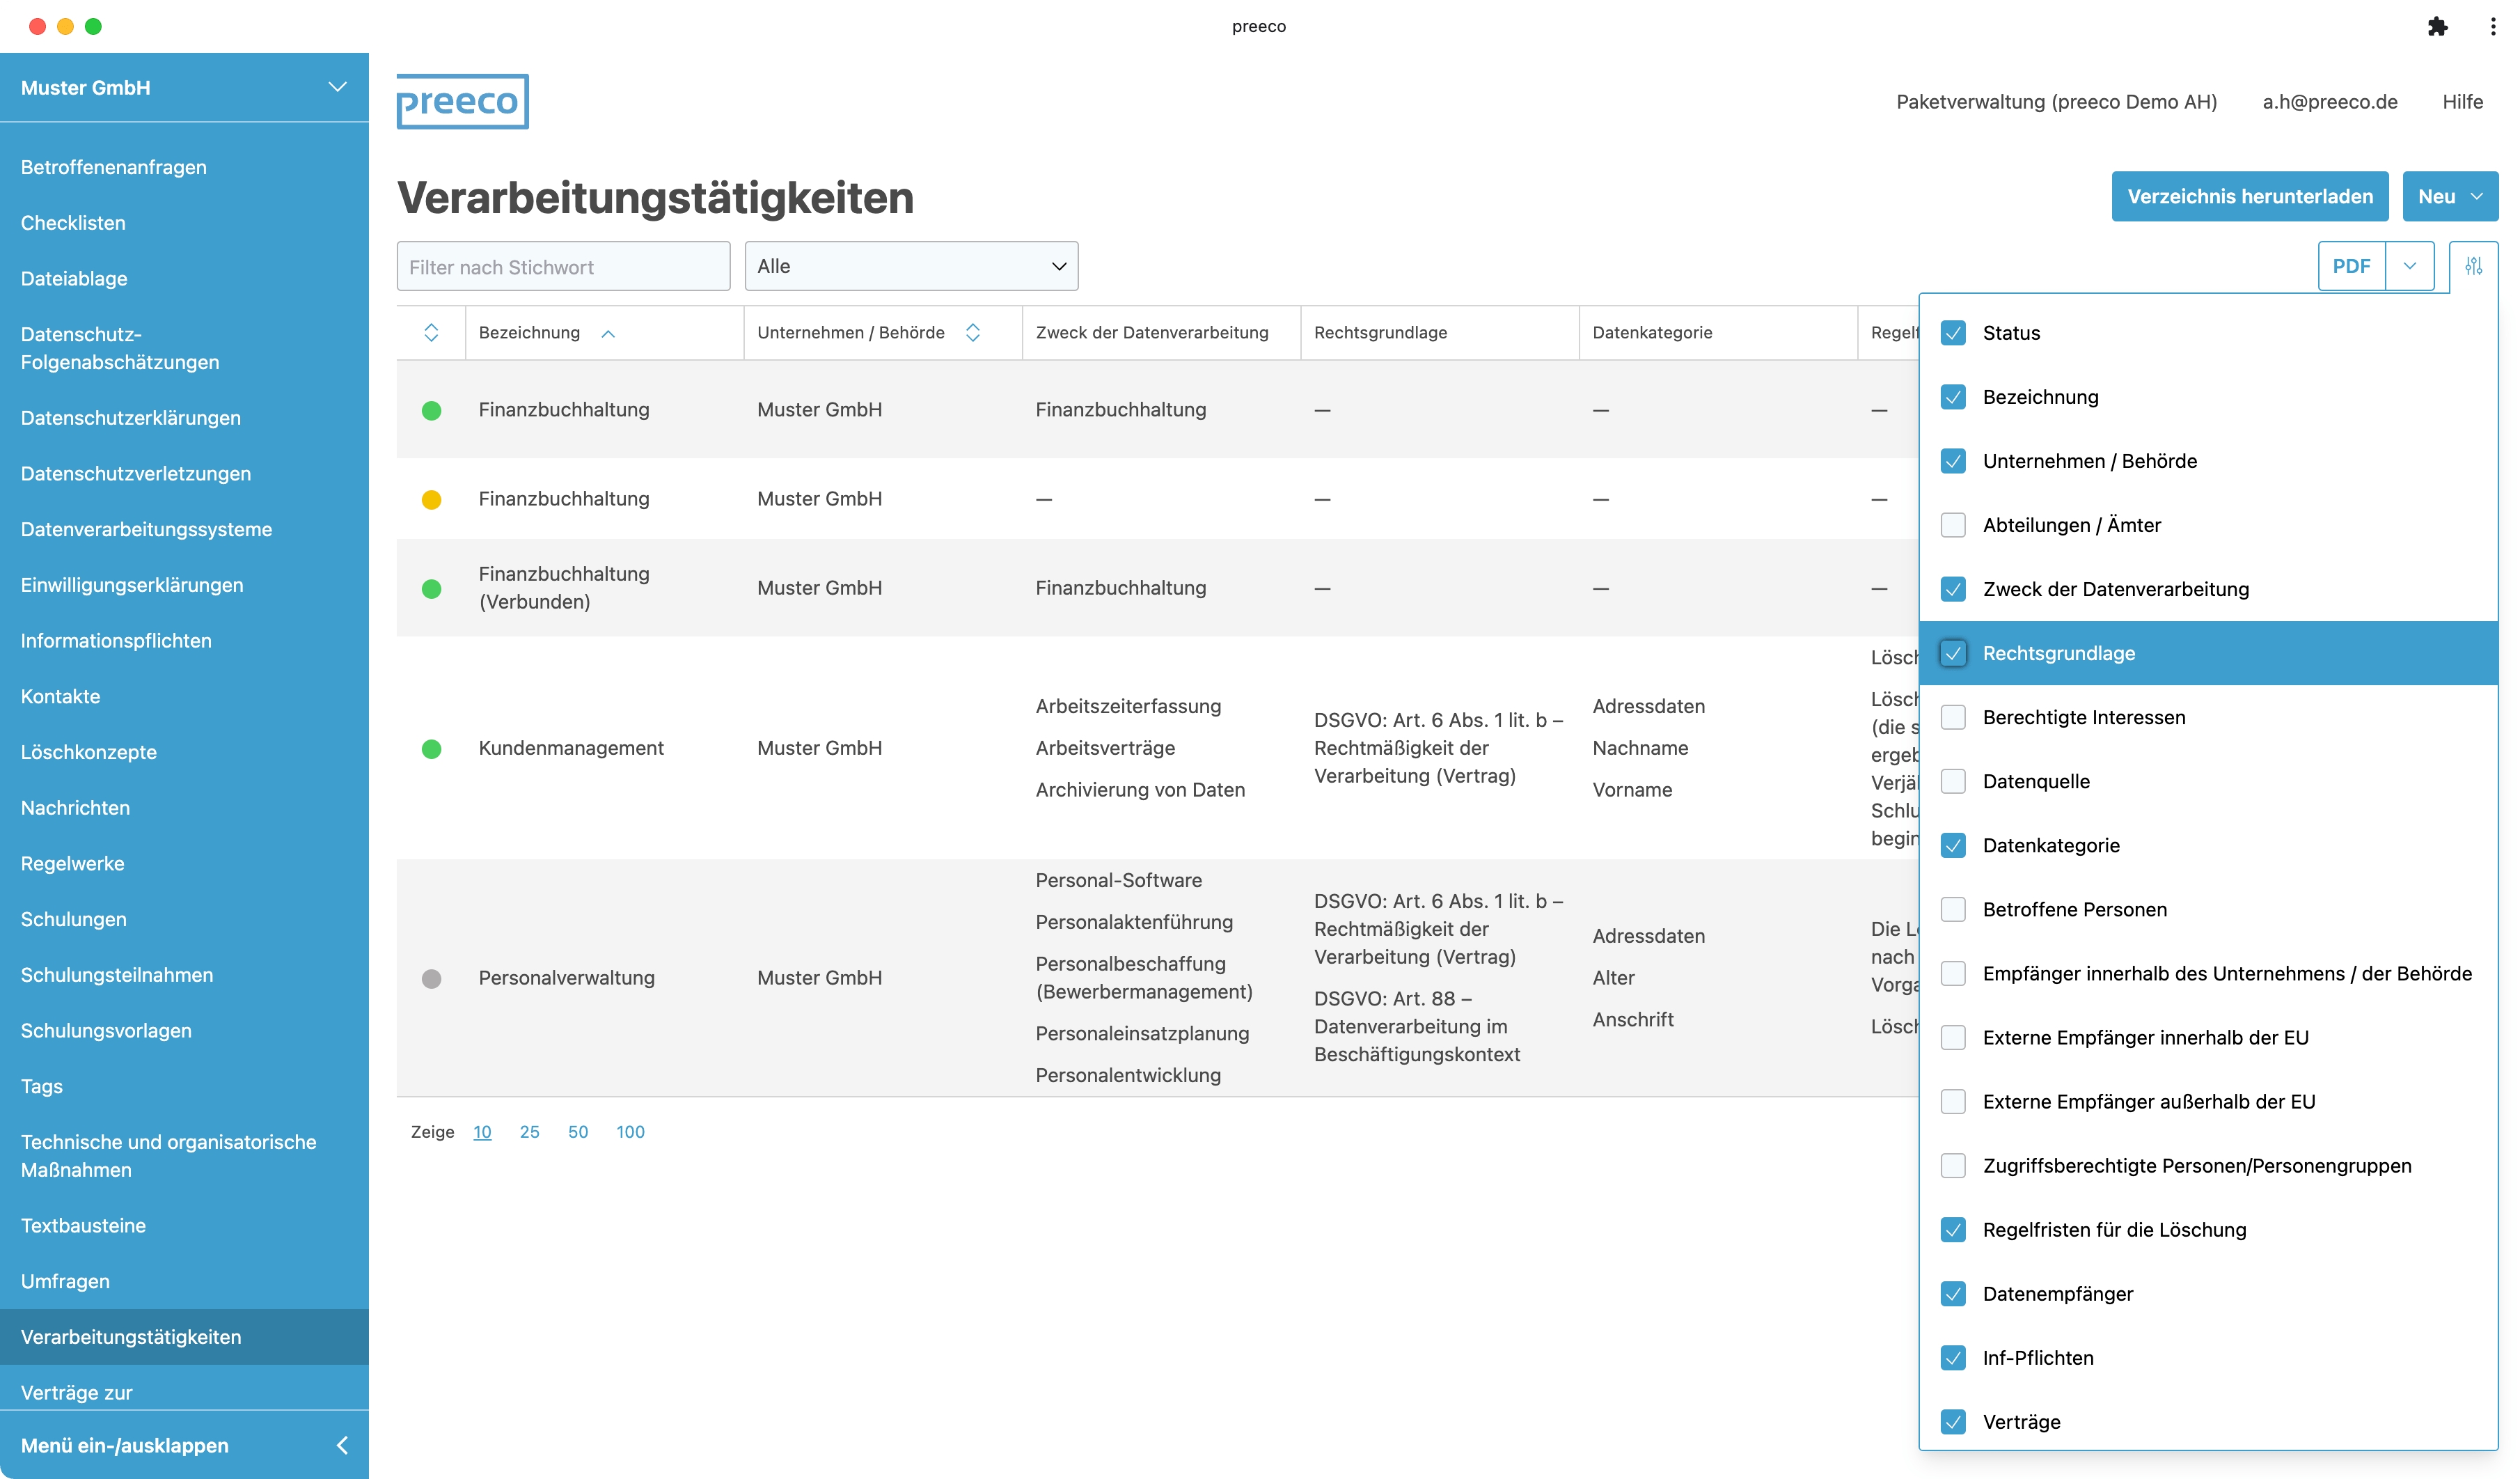Sort by Bezeichnung ascending arrow

[608, 334]
